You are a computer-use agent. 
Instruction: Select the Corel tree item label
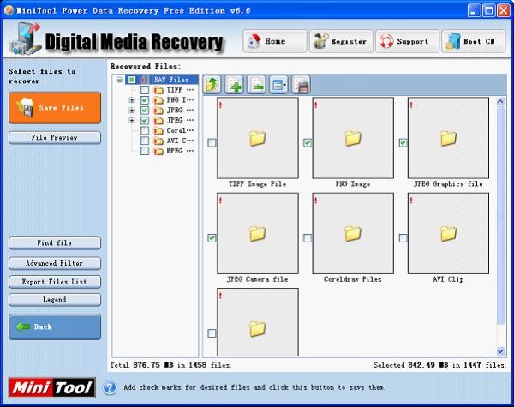[x=180, y=130]
